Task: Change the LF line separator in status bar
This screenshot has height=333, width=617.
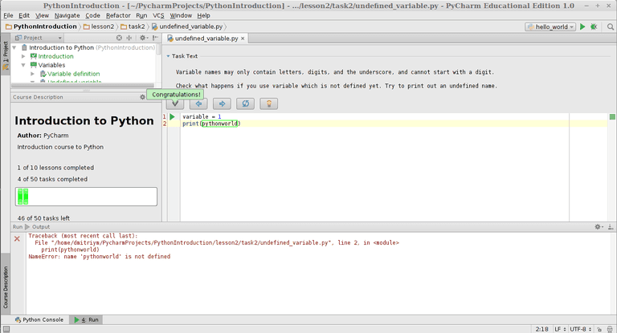Action: [x=560, y=329]
